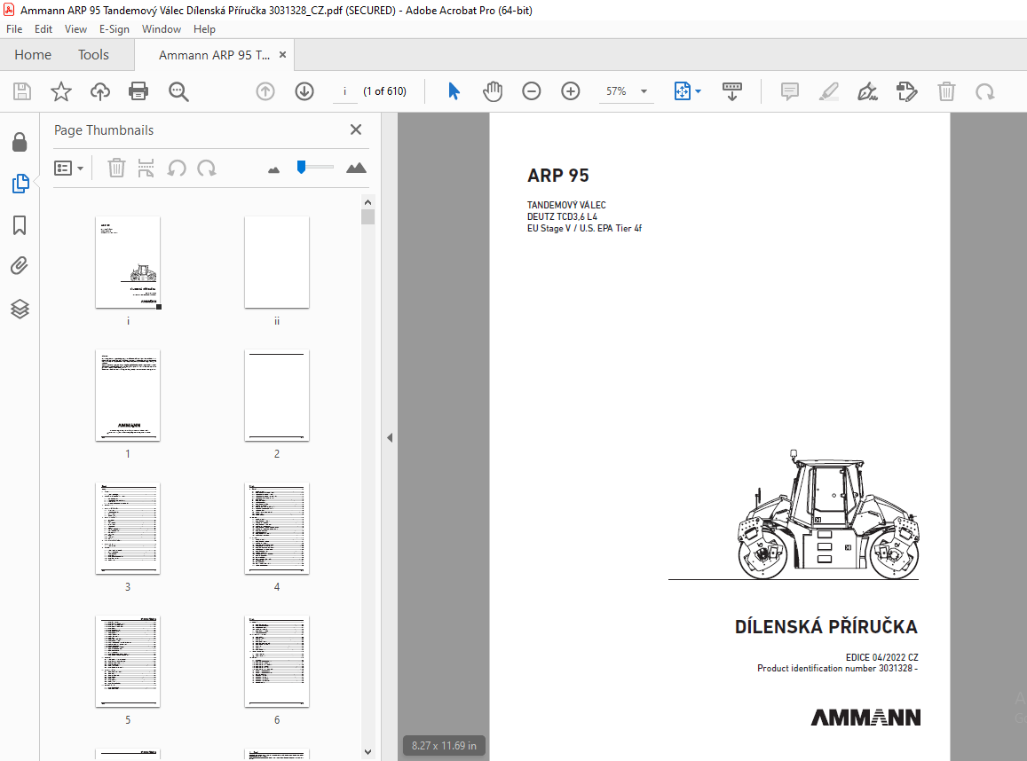Viewport: 1027px width, 761px height.
Task: Adjust the thumbnail size slider
Action: coord(301,168)
